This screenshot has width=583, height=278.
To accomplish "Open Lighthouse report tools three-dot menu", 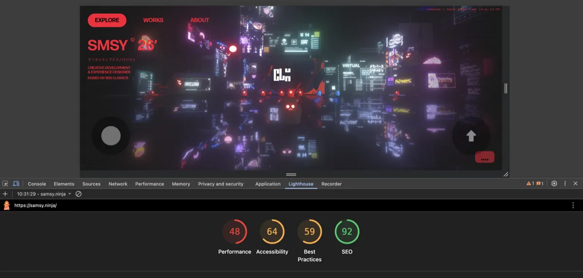I will (x=573, y=205).
